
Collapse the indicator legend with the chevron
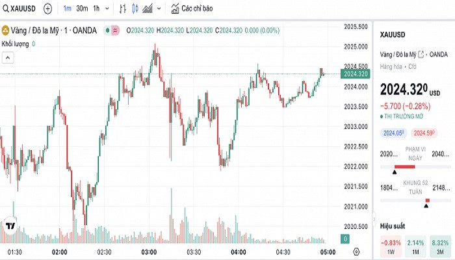coord(7,58)
